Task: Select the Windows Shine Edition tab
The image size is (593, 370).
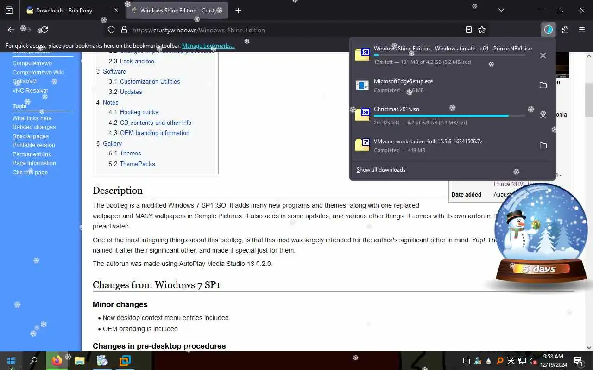Action: pos(177,10)
